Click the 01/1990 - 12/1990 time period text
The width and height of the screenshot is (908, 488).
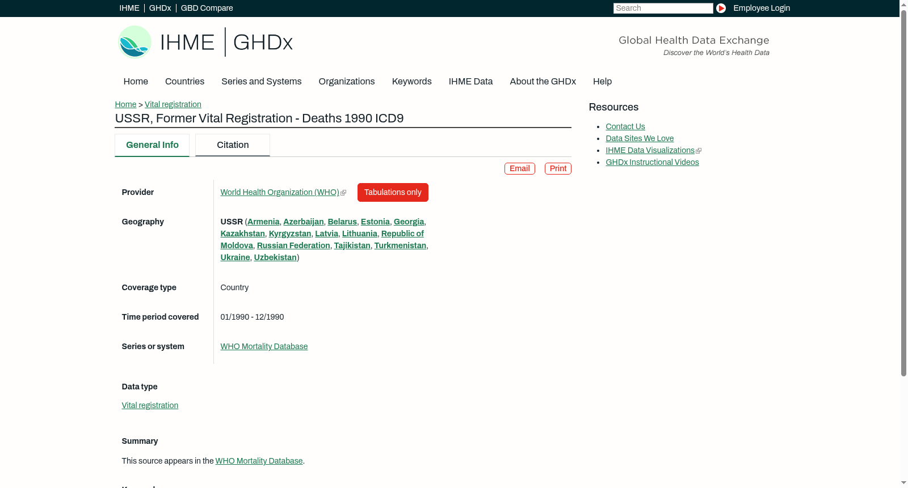coord(252,317)
